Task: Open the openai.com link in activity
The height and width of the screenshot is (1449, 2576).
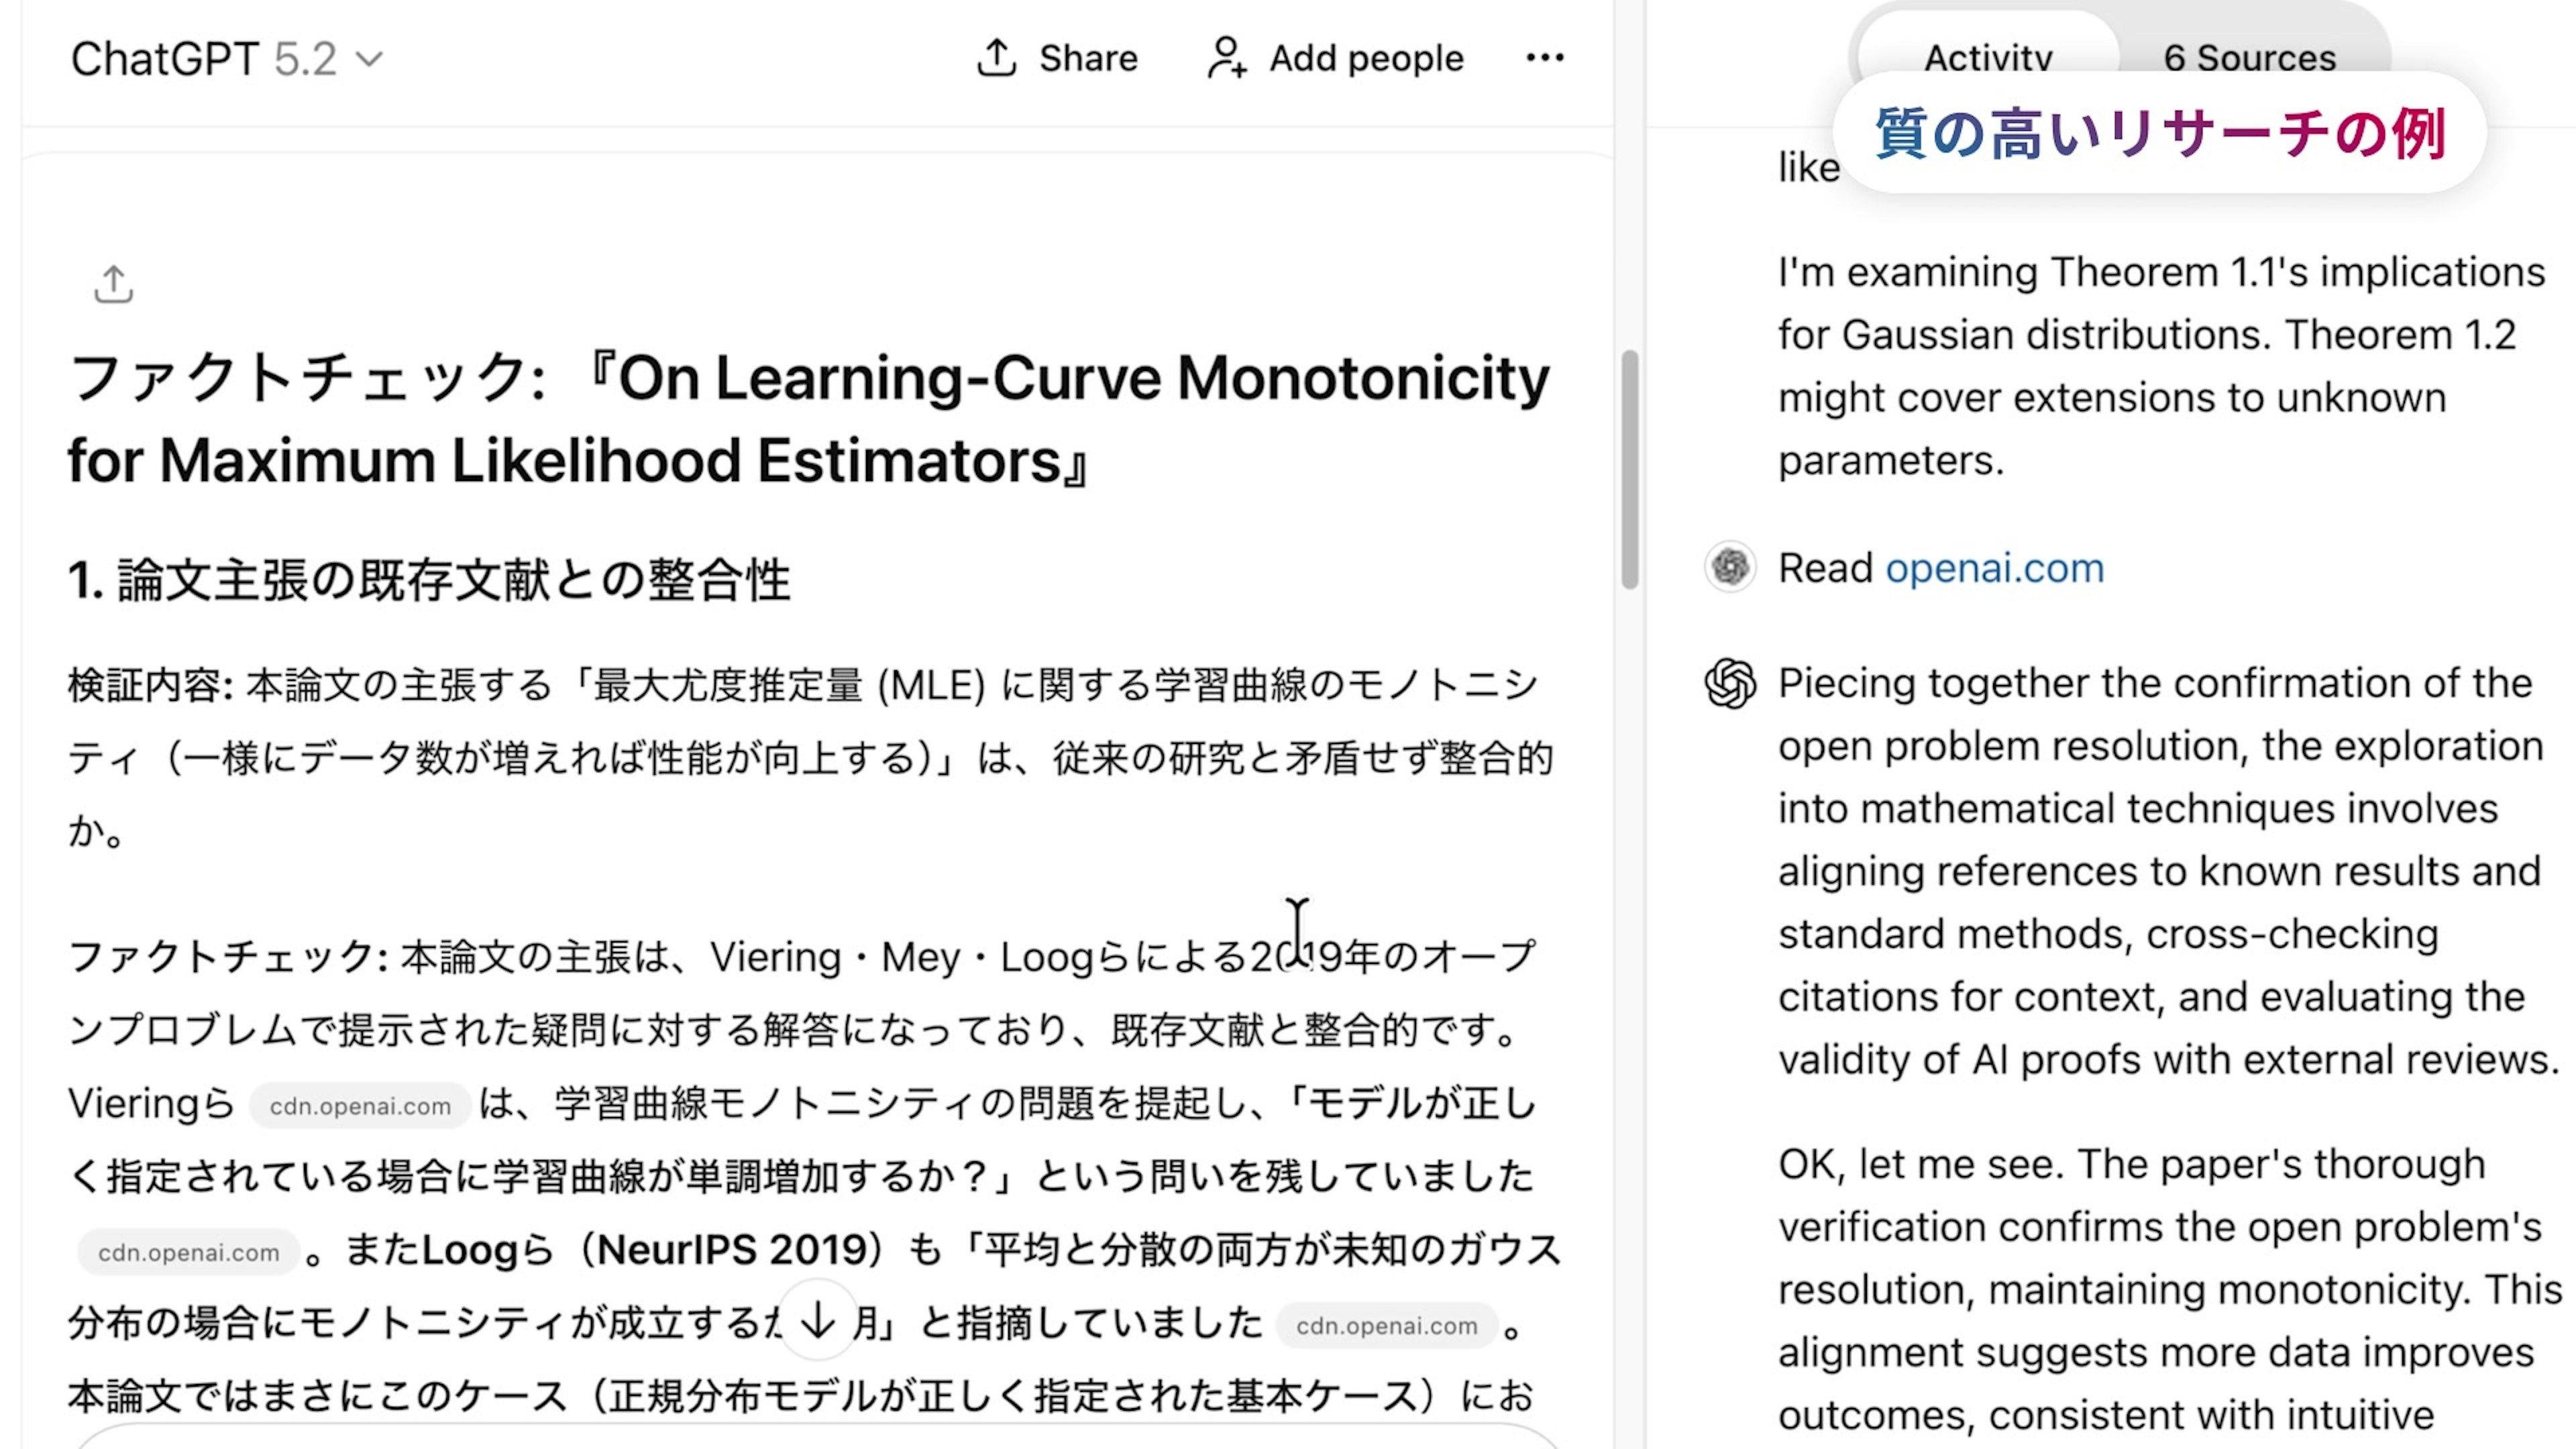Action: 1994,568
